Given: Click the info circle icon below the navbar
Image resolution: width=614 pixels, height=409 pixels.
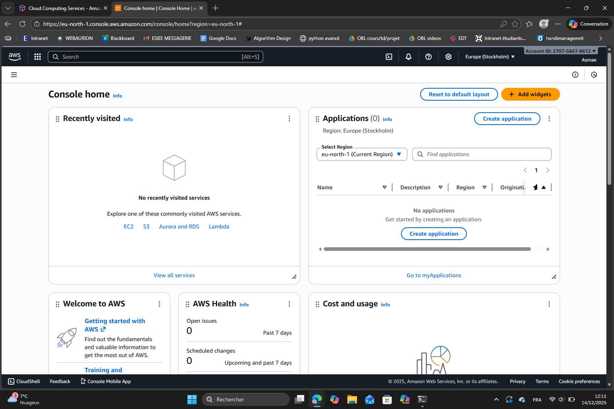Looking at the screenshot, I should [575, 75].
